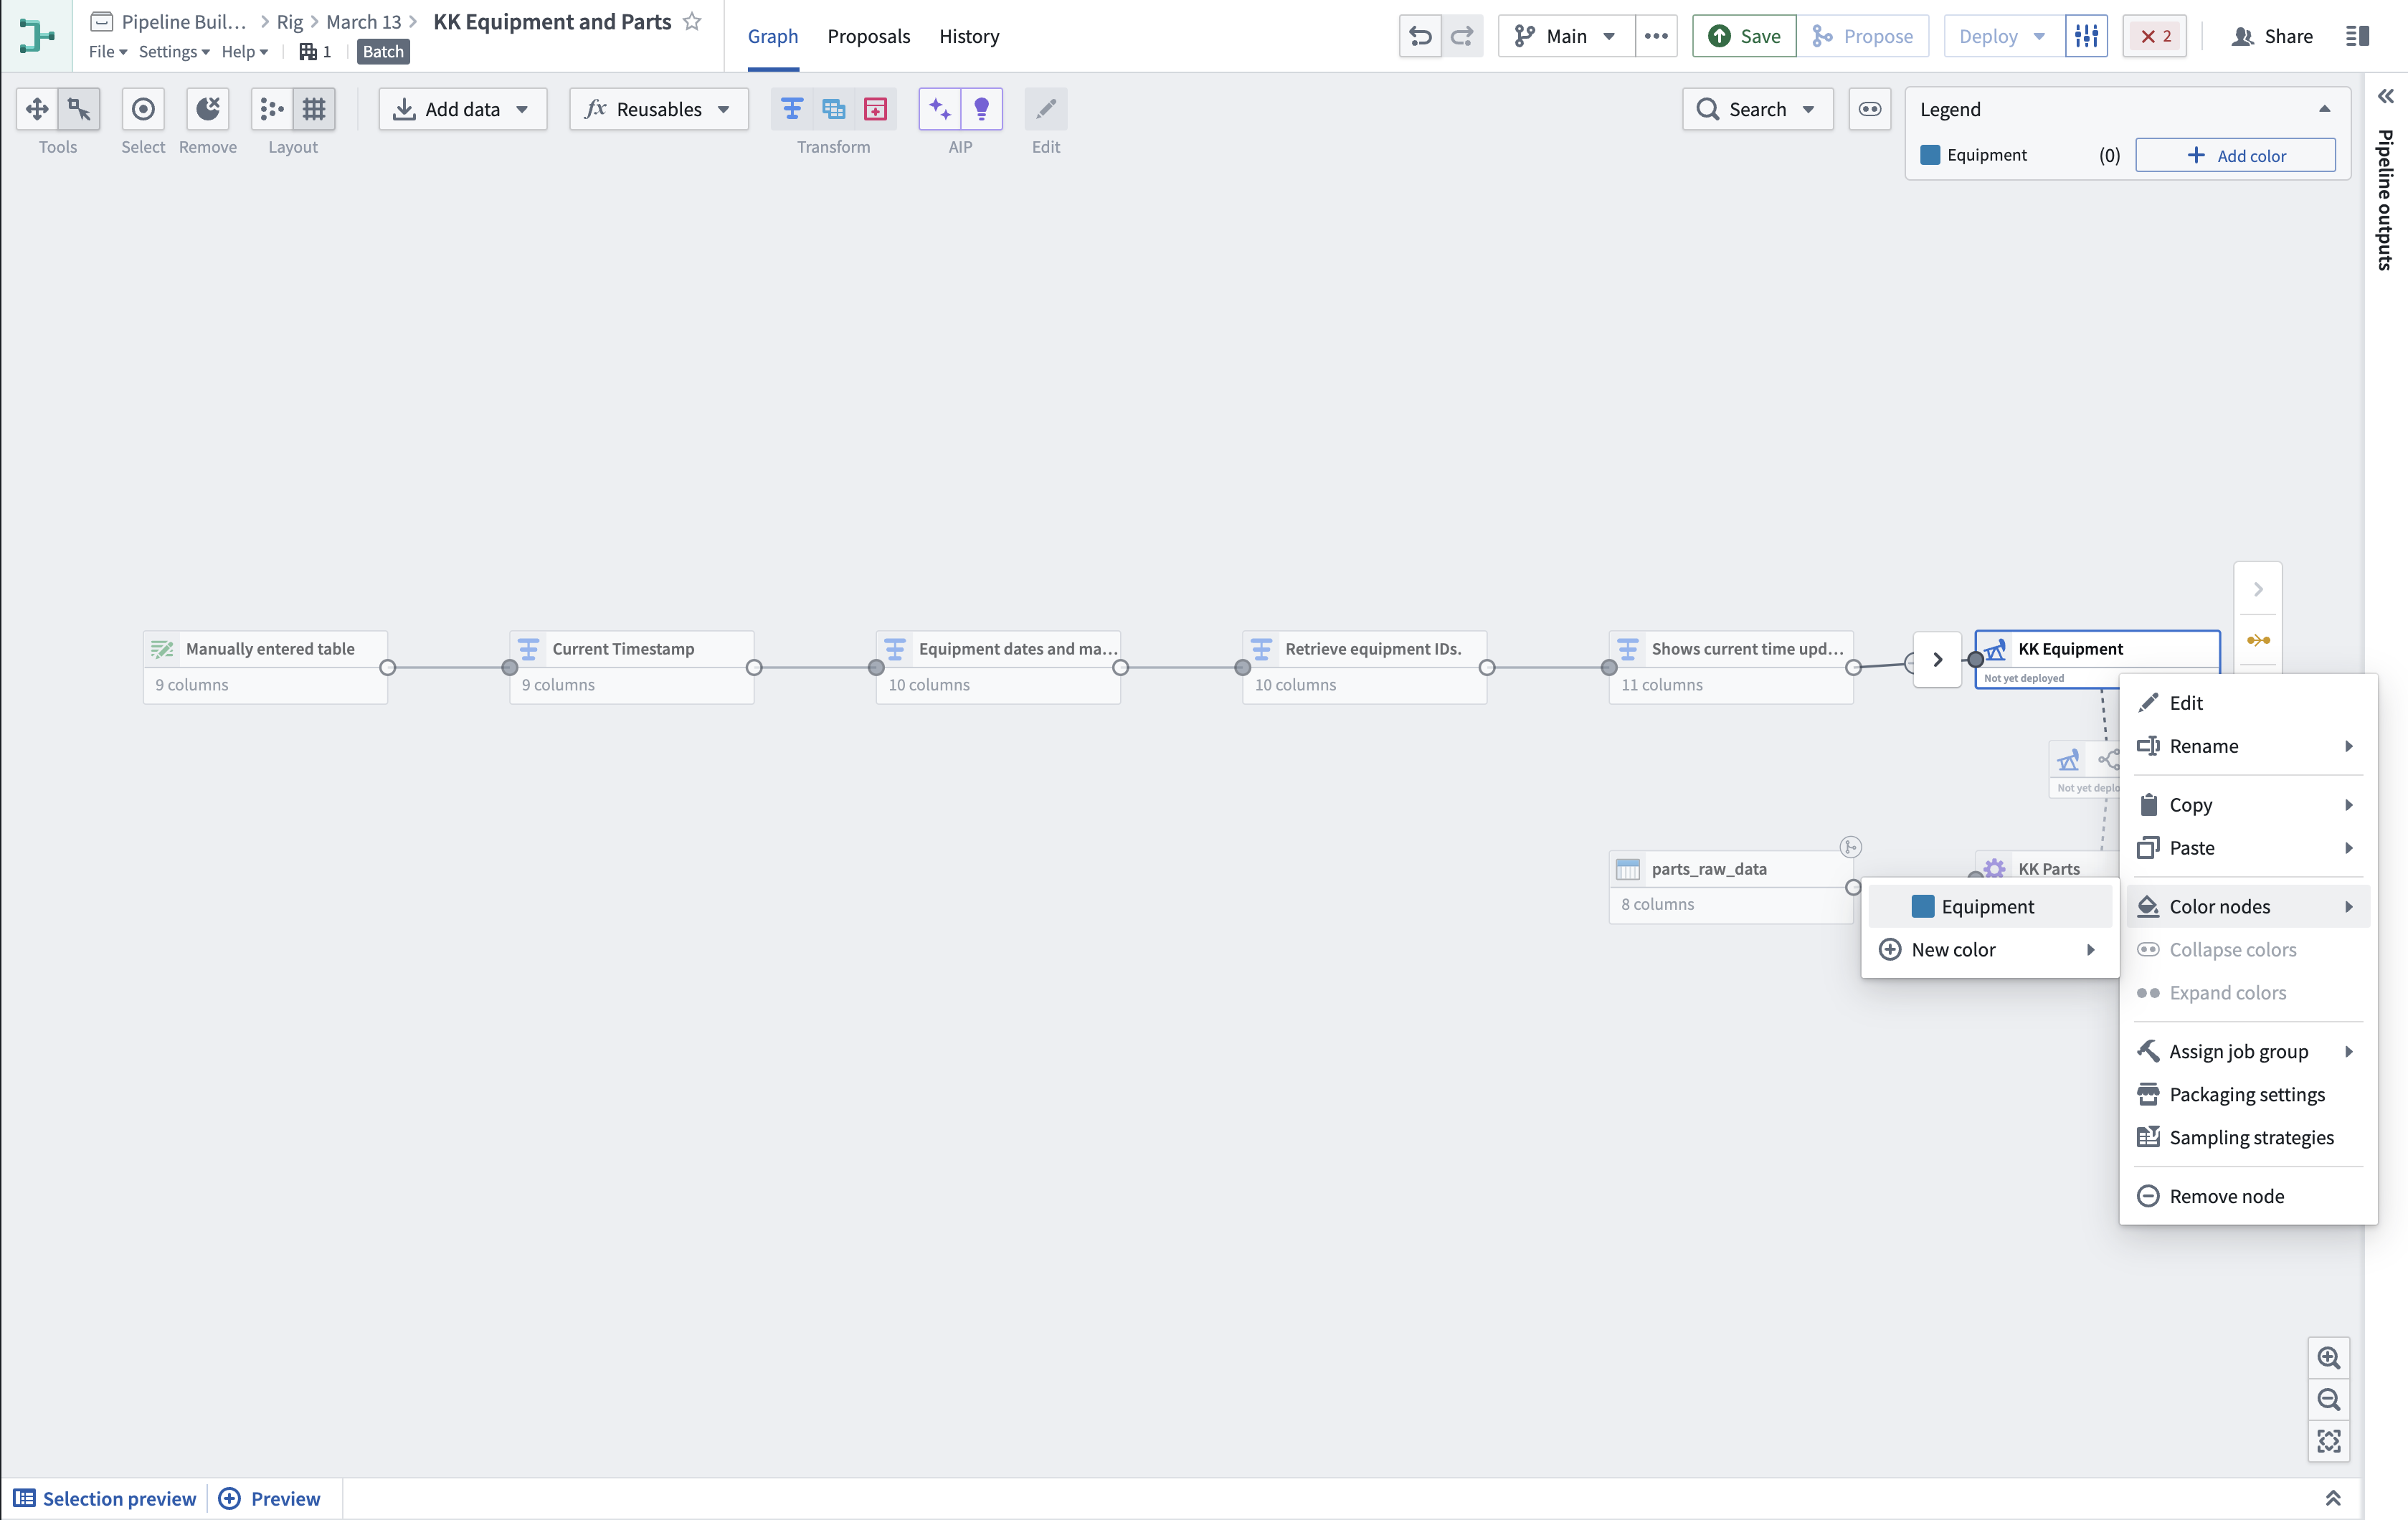
Task: Switch to the Proposals tab
Action: (868, 36)
